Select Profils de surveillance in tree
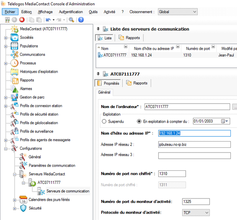The image size is (237, 220). click(36, 131)
